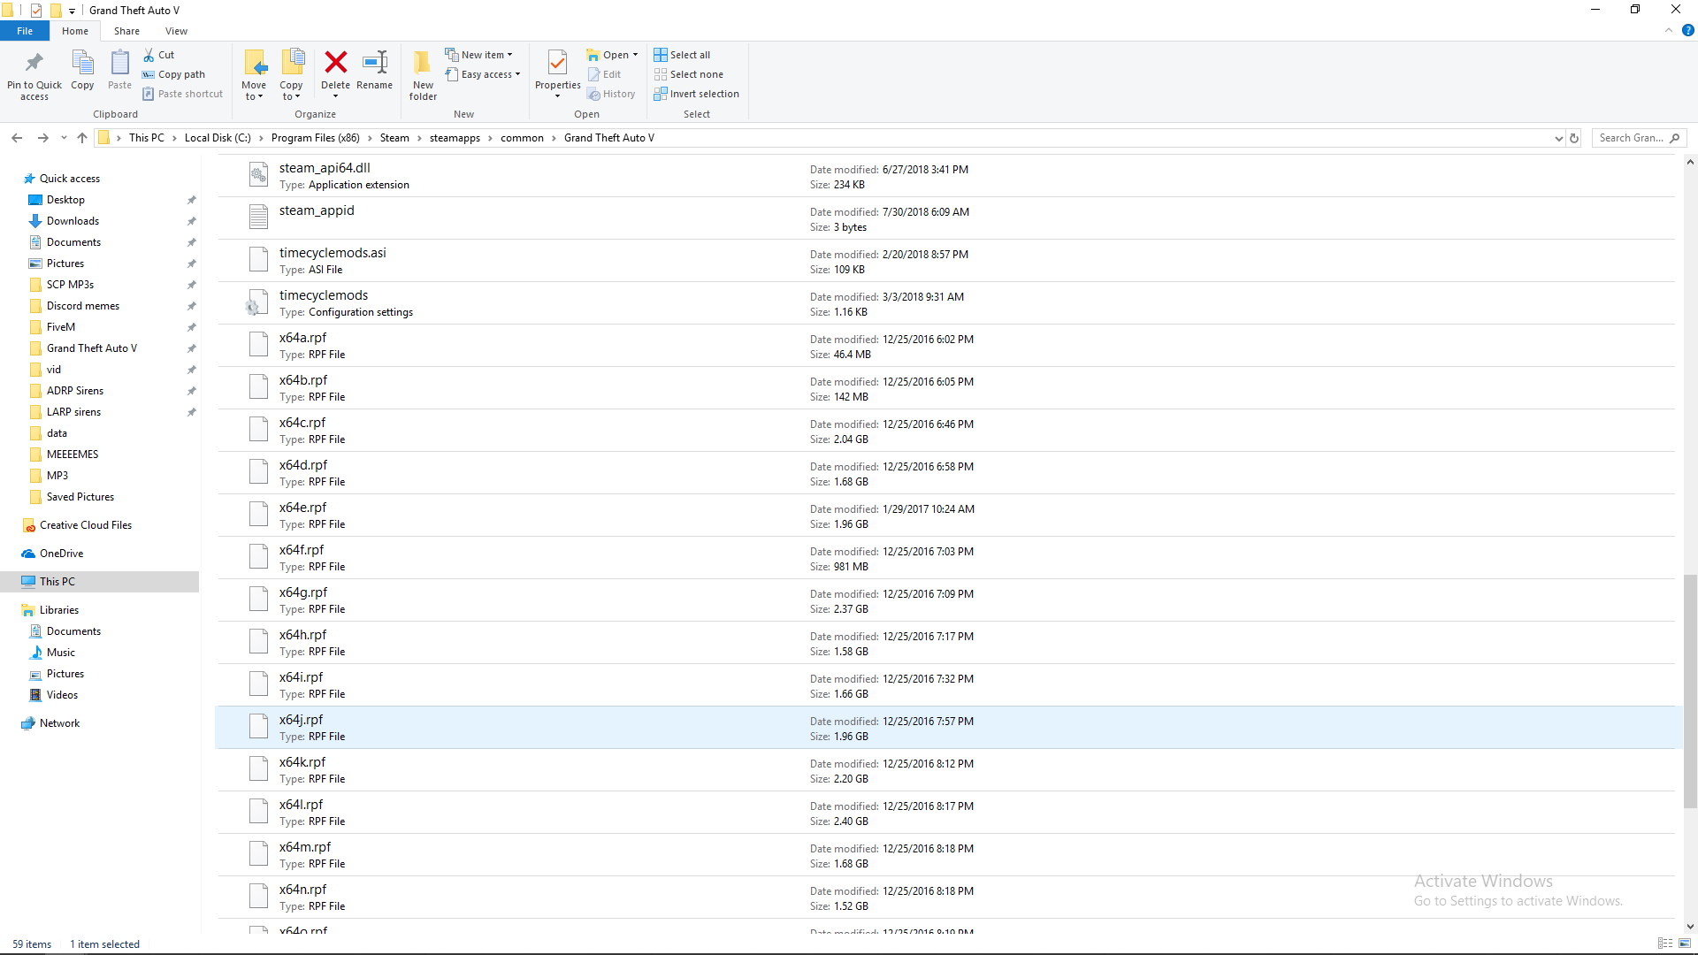1698x955 pixels.
Task: Switch to the Share ribbon tab
Action: (126, 31)
